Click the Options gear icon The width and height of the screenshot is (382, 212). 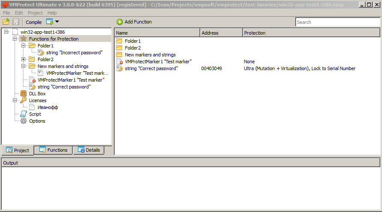[24, 121]
